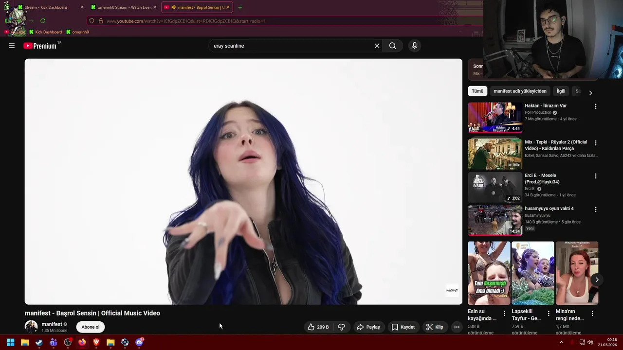The height and width of the screenshot is (350, 623).
Task: Open Poll Production channel name
Action: click(x=538, y=112)
